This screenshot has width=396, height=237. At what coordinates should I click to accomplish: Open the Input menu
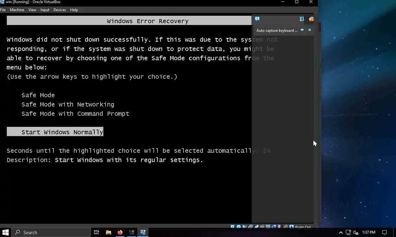click(x=45, y=10)
